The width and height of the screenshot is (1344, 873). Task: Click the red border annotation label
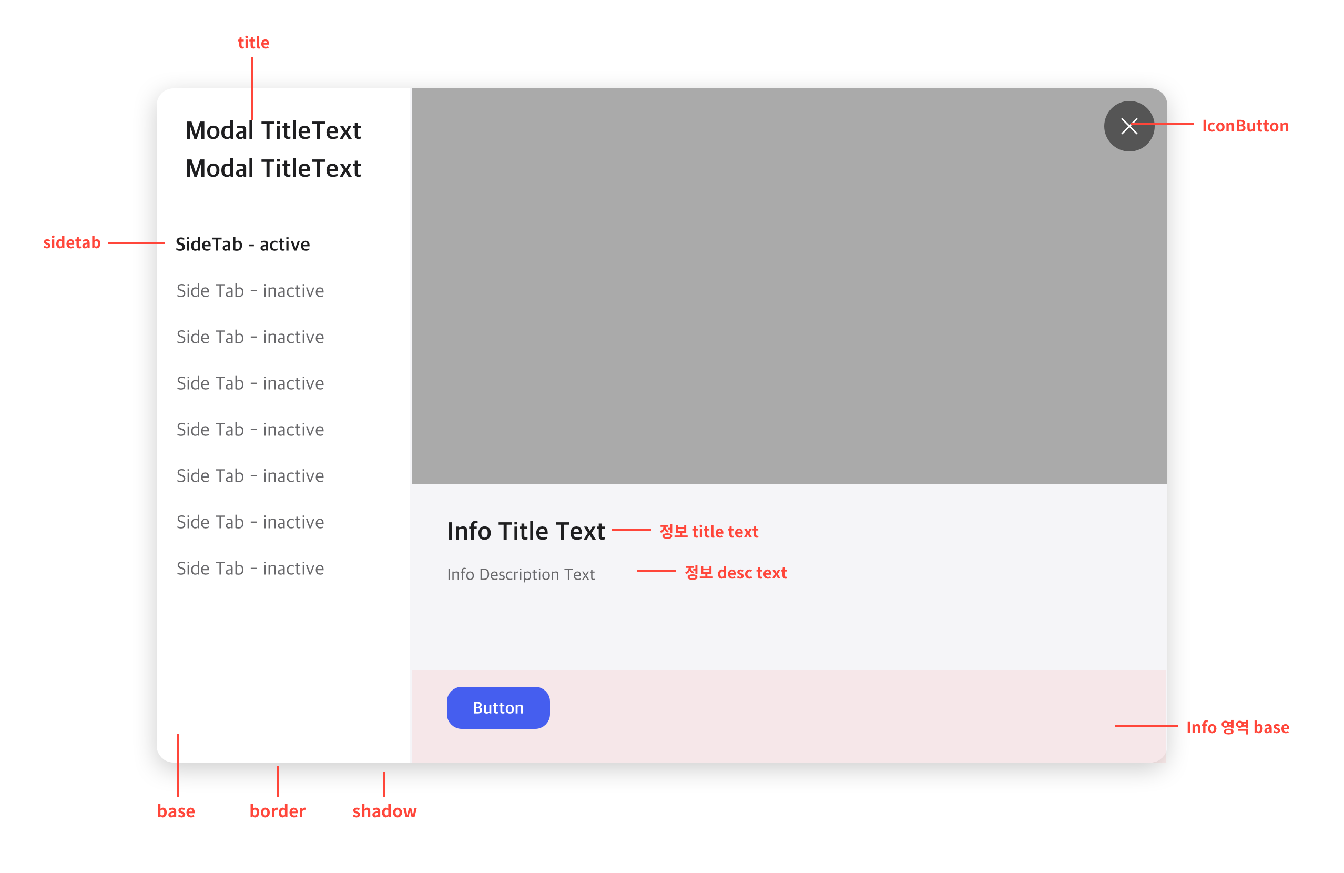277,811
